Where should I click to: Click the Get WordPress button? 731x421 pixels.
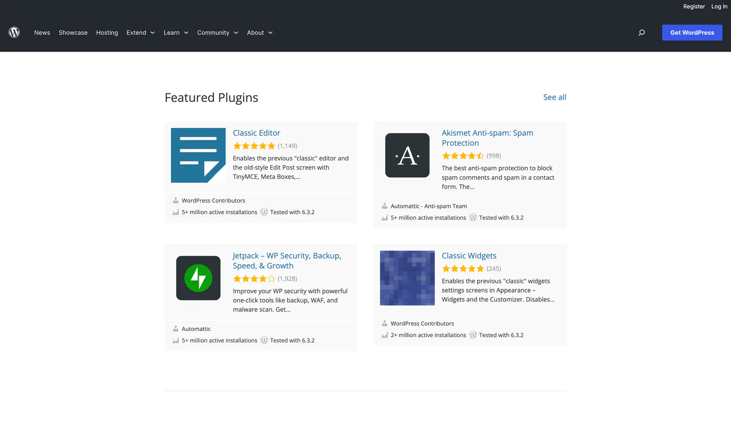click(692, 32)
